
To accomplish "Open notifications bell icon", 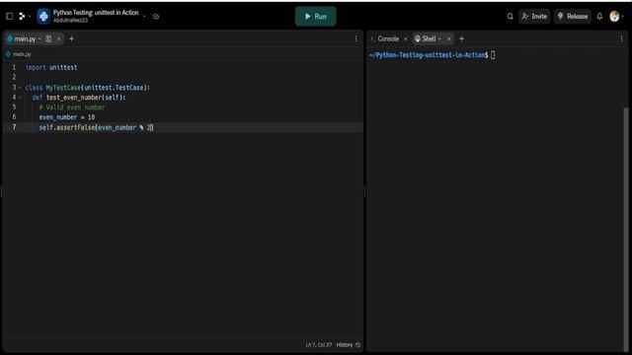I will (x=599, y=16).
